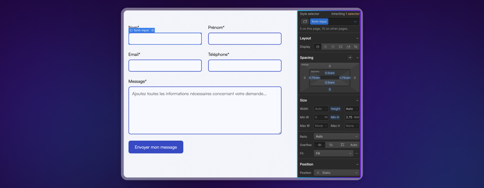Click the Email* label
The image size is (484, 188).
pos(134,54)
